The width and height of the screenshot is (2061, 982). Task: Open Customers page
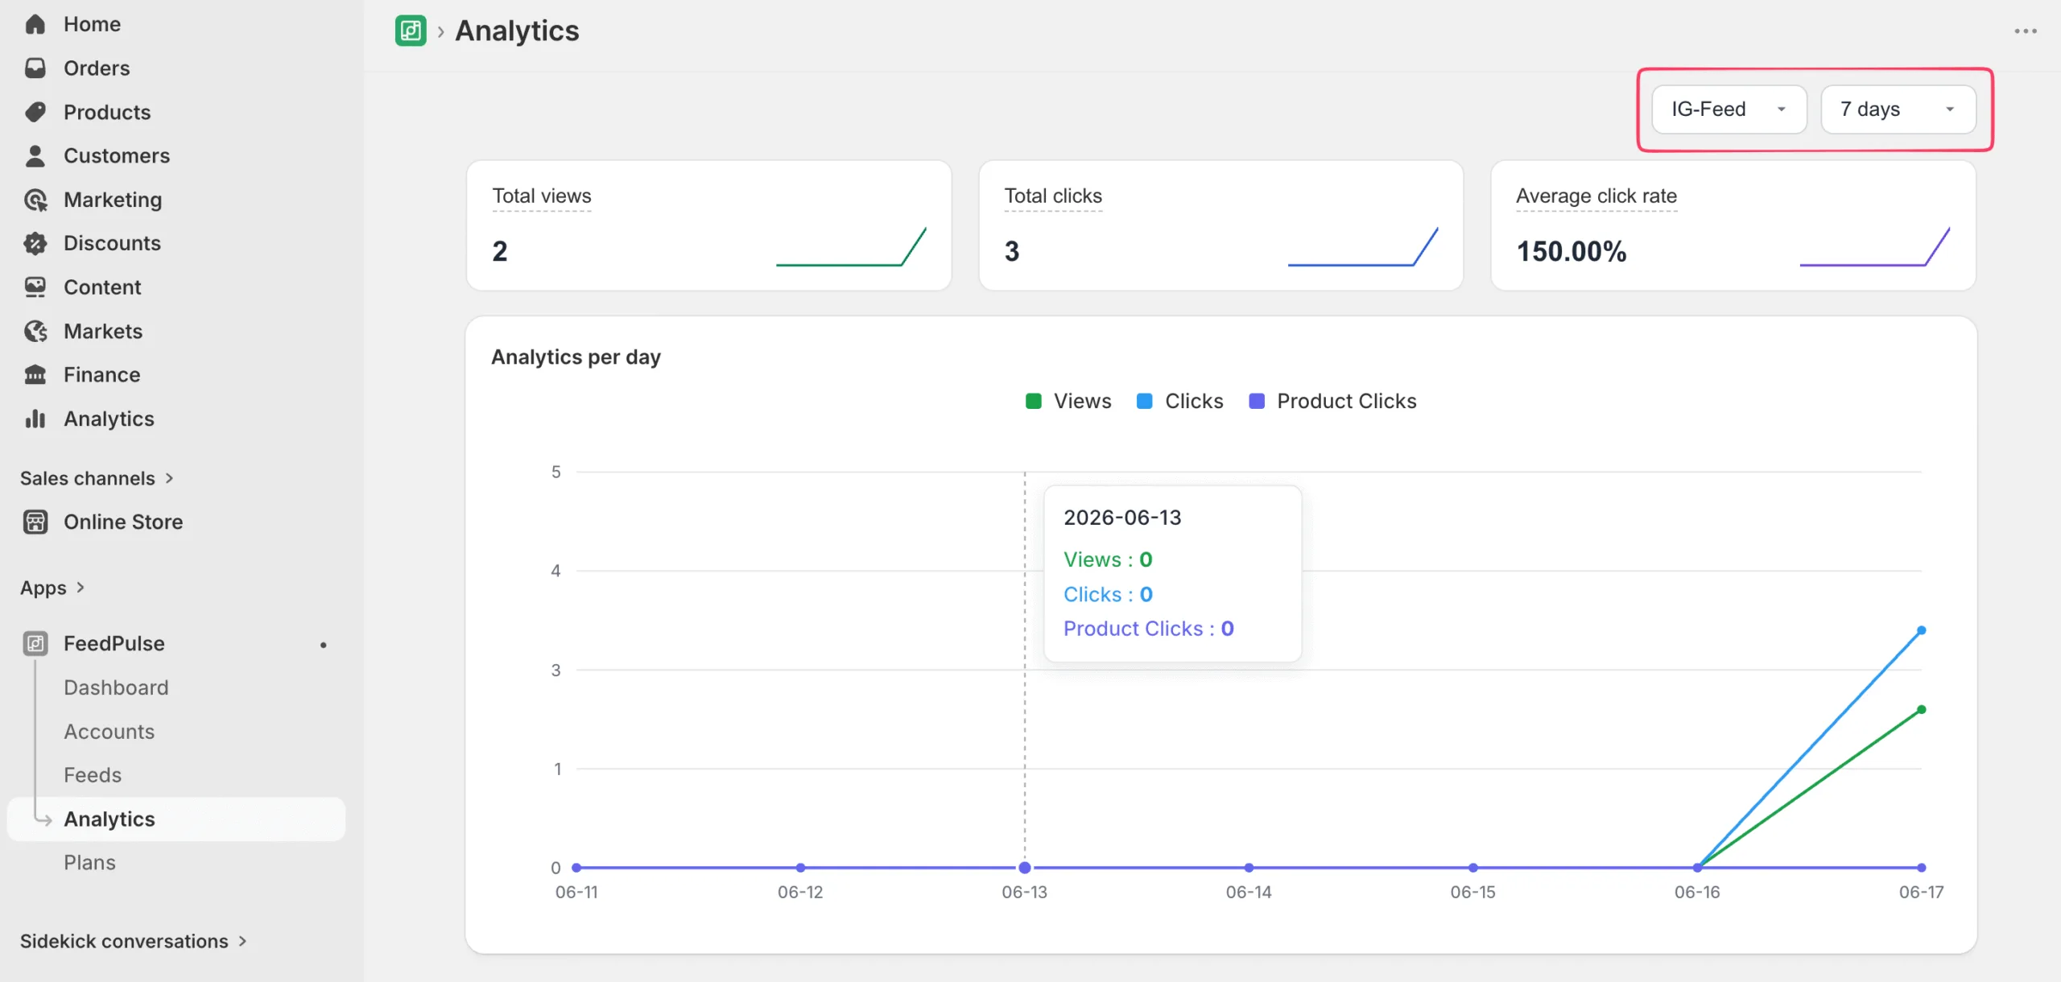coord(117,155)
